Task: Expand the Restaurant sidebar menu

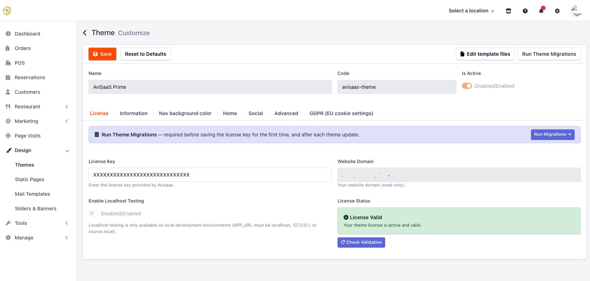Action: coord(38,107)
